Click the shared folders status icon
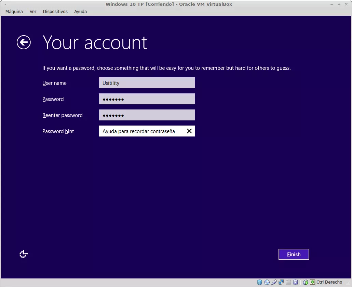This screenshot has height=287, width=352. (288, 282)
